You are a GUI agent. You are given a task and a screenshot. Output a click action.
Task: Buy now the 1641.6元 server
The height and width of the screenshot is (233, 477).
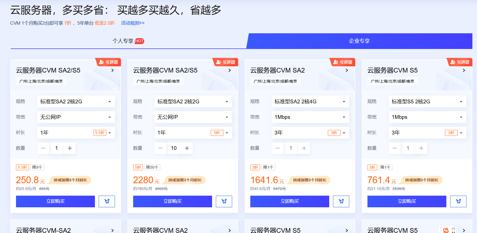click(x=290, y=201)
